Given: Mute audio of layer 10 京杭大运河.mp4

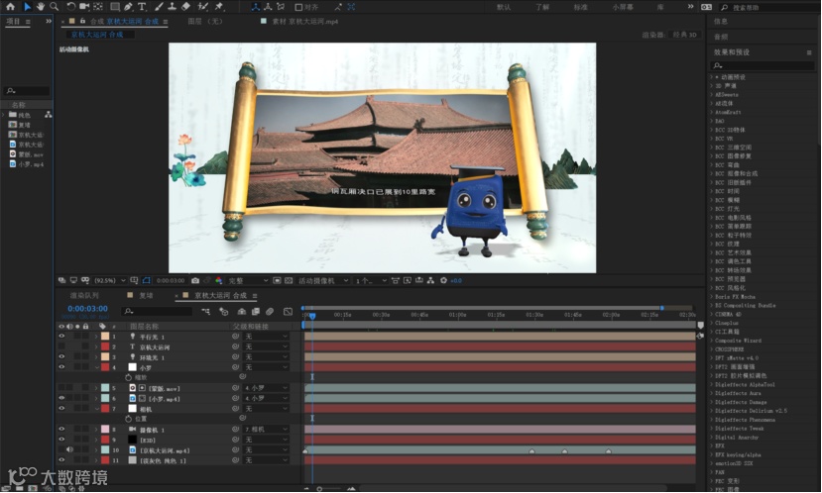Looking at the screenshot, I should [69, 449].
